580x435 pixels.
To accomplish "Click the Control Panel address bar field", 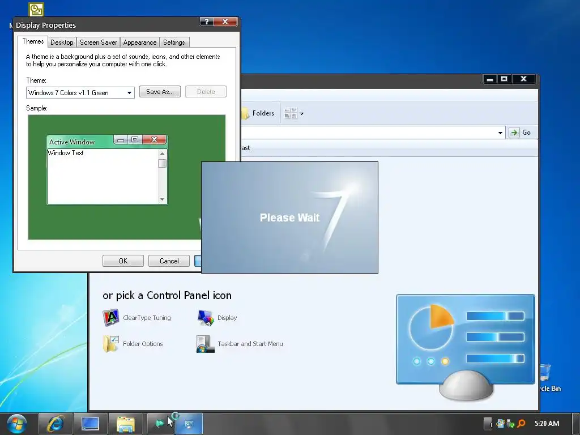I will (373, 133).
